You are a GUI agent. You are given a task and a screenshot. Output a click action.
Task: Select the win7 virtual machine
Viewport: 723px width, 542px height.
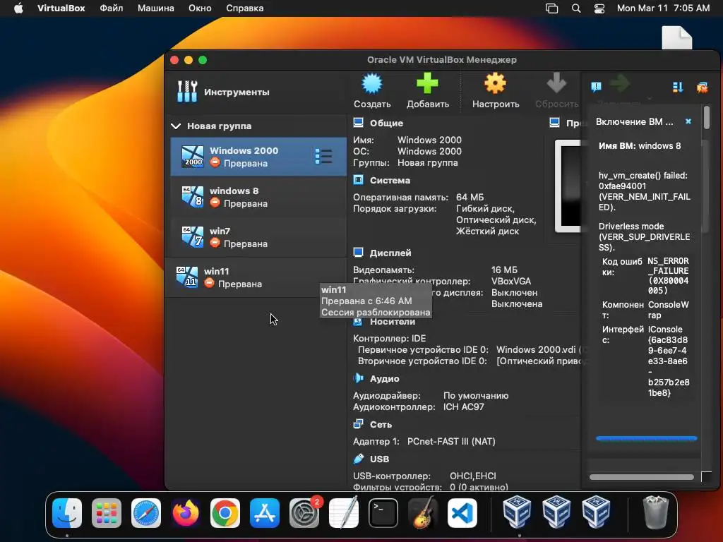click(258, 237)
